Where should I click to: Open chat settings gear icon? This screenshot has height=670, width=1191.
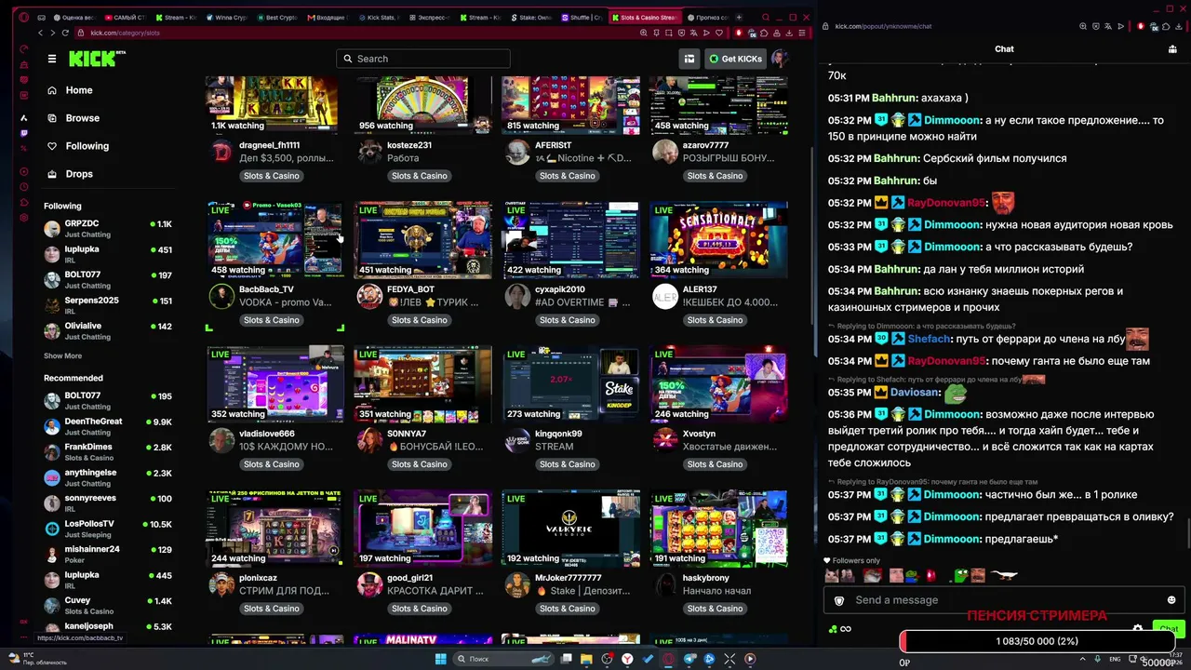pyautogui.click(x=1137, y=629)
